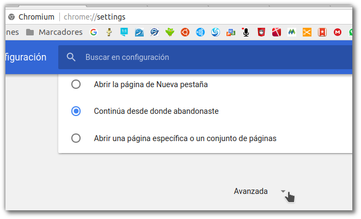The height and width of the screenshot is (219, 361).
Task: Click the Avanzada label to show advanced settings
Action: [250, 191]
